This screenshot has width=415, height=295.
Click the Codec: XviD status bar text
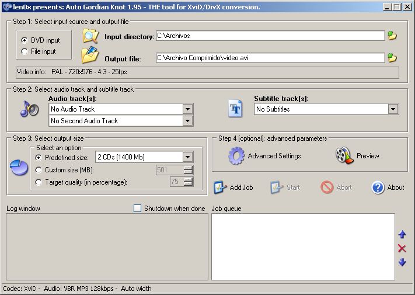click(20, 289)
